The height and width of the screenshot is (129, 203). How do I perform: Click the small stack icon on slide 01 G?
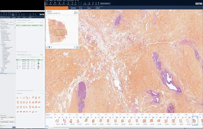click(x=102, y=117)
